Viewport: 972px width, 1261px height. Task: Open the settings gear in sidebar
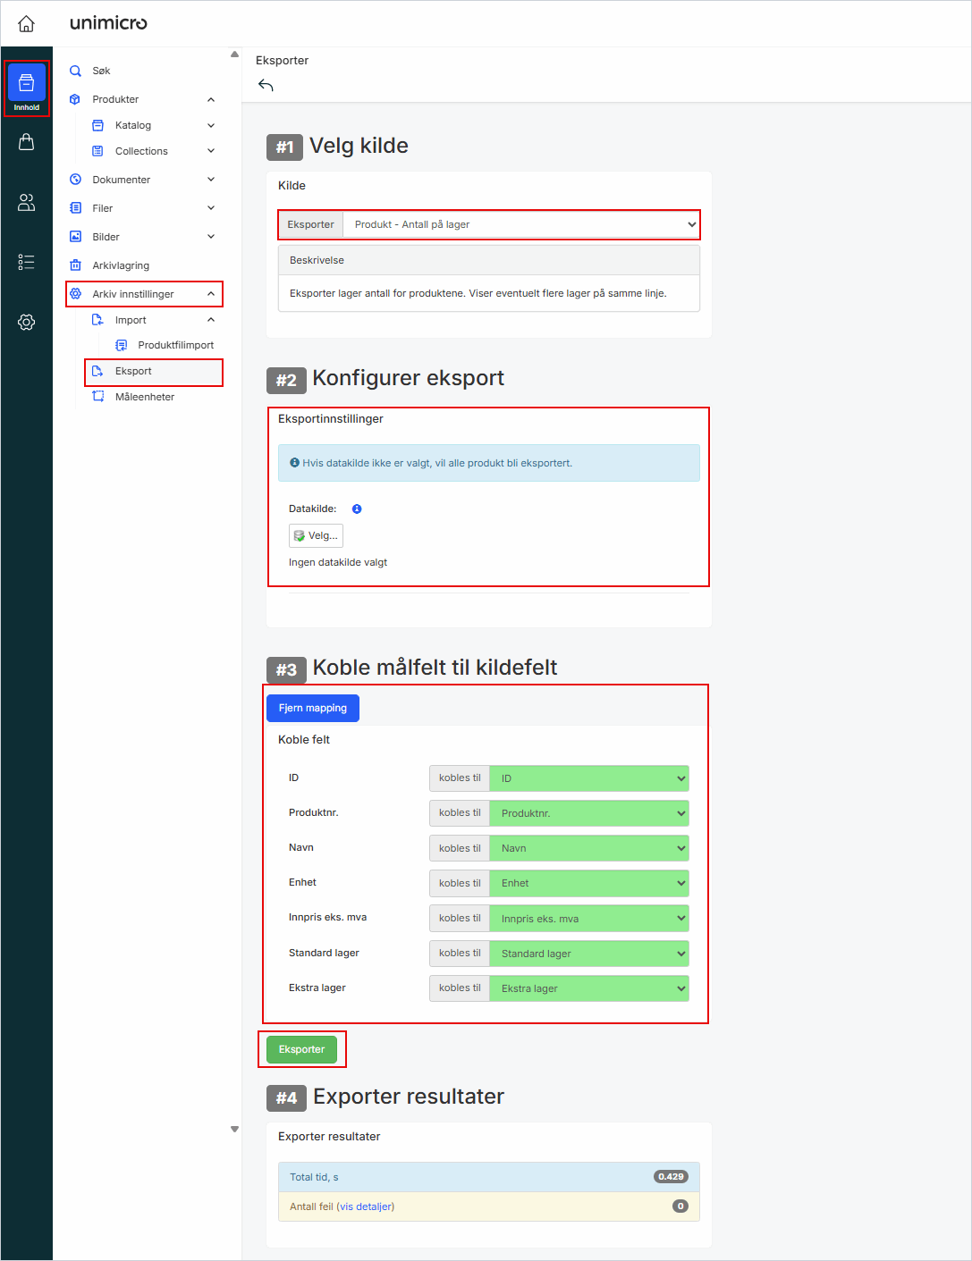click(x=27, y=323)
